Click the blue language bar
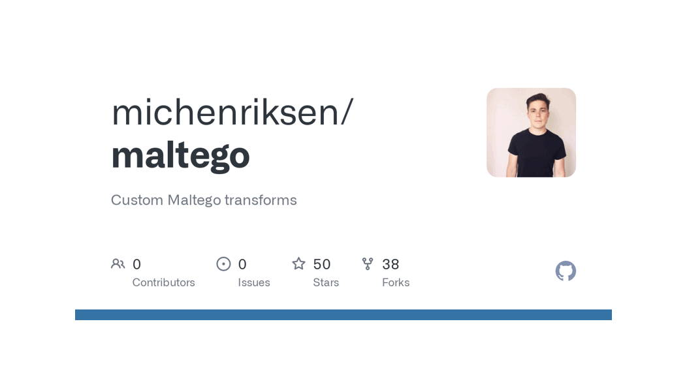 click(343, 315)
